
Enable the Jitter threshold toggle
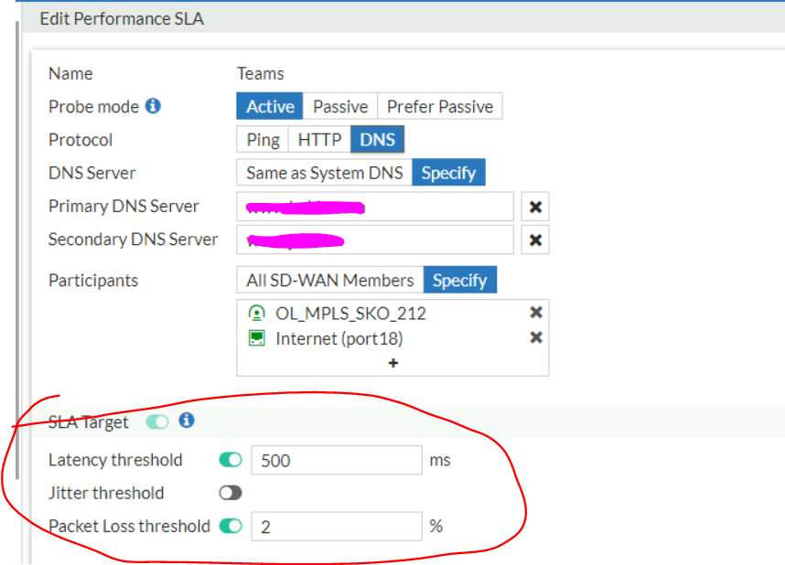[x=231, y=493]
